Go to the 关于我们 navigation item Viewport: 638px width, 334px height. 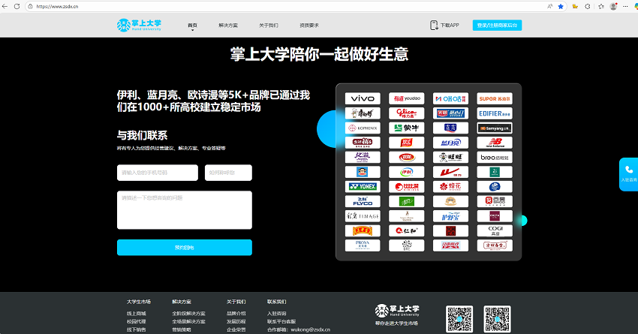click(x=268, y=26)
